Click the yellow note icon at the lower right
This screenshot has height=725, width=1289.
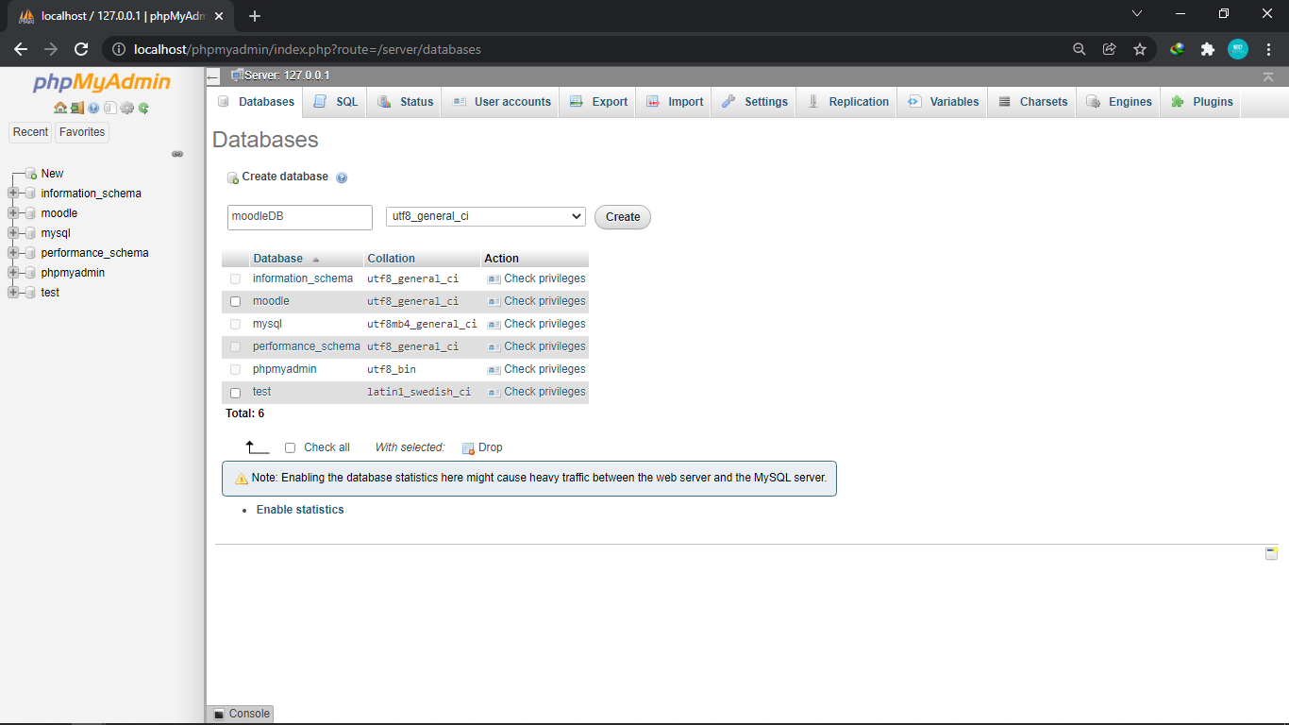(1271, 553)
